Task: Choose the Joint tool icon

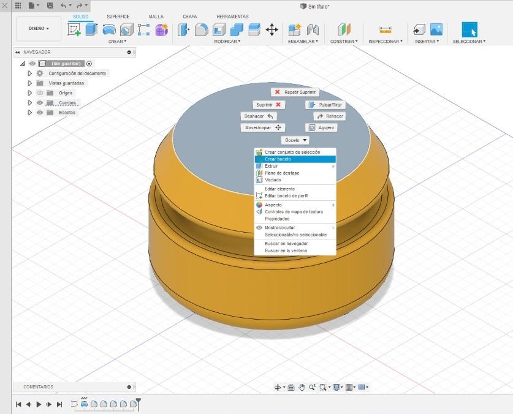Action: [x=313, y=29]
